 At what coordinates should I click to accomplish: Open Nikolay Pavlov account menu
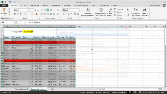(x=156, y=5)
